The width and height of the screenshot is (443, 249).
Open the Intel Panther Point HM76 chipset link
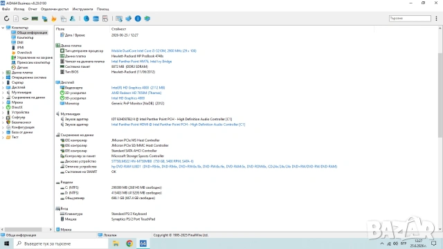(x=141, y=62)
